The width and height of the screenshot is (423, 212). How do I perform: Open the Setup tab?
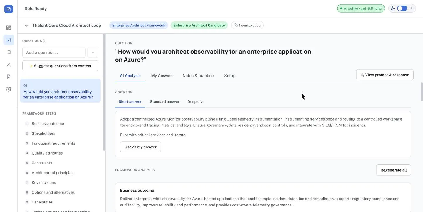230,76
